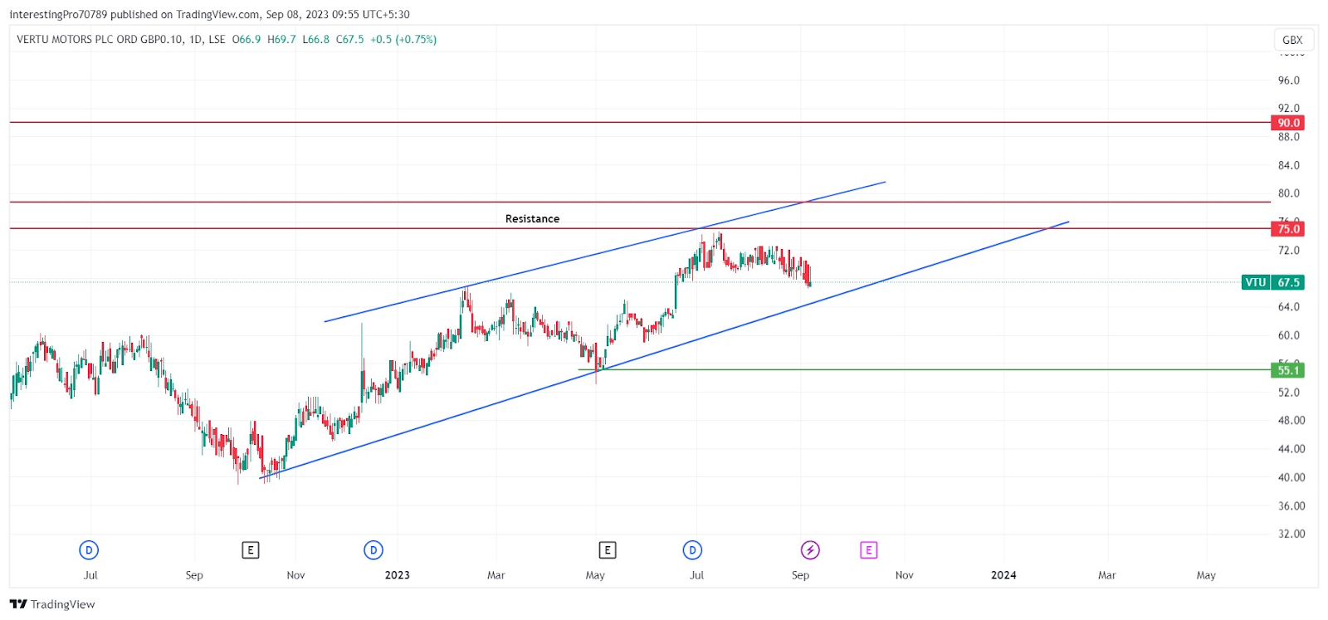This screenshot has height=620, width=1328.
Task: Click the Nov label right of Sep 2023
Action: click(x=905, y=575)
